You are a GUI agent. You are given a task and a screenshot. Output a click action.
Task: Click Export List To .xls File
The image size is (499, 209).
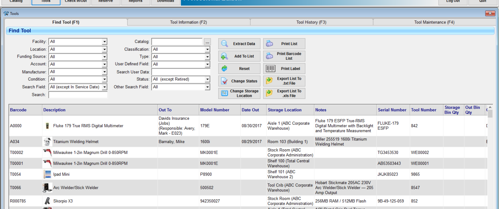pos(284,94)
